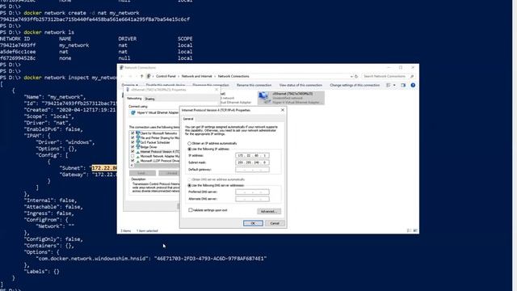Toggle 'Bridge Driver' checkbox

[132, 147]
